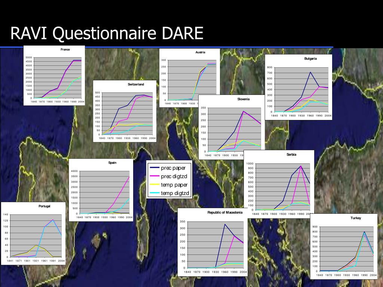
Task: Click the dark blue legend line swatch
Action: (154, 168)
